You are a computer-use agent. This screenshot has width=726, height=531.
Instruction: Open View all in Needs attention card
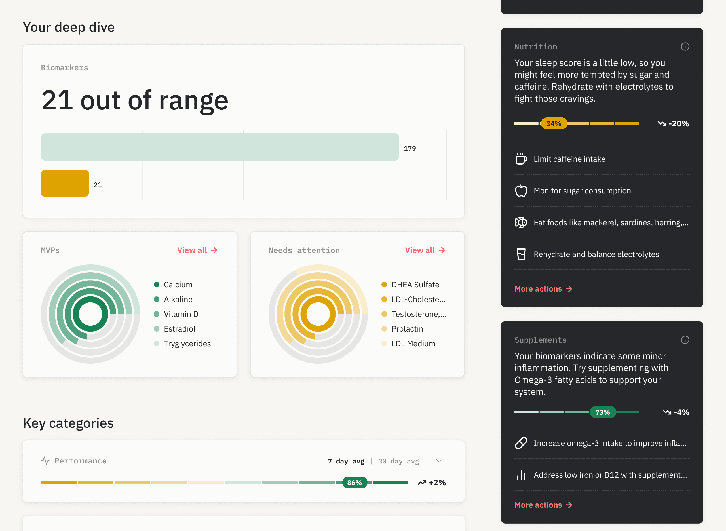(x=425, y=250)
